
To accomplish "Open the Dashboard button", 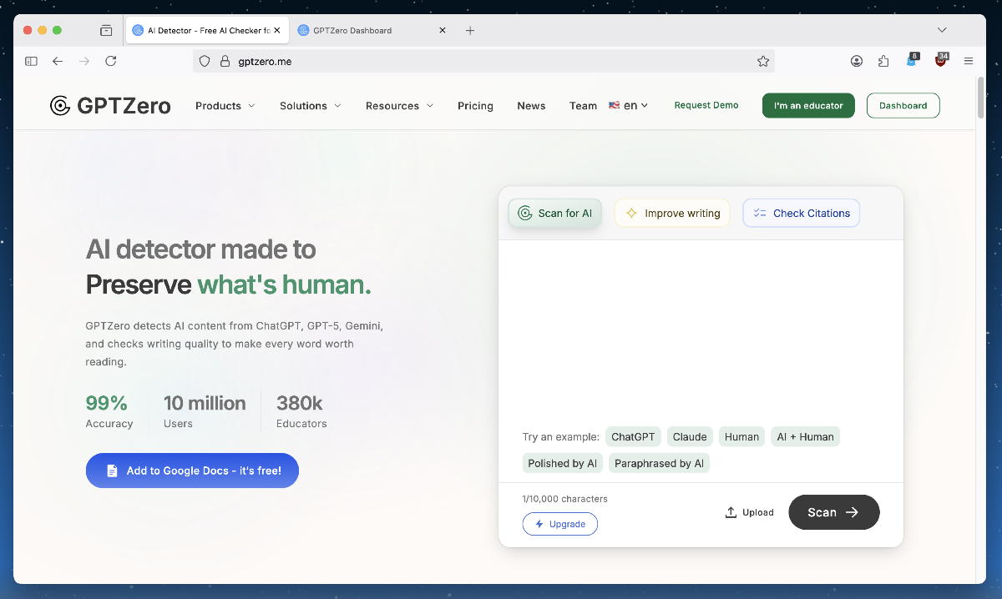I will tap(903, 105).
